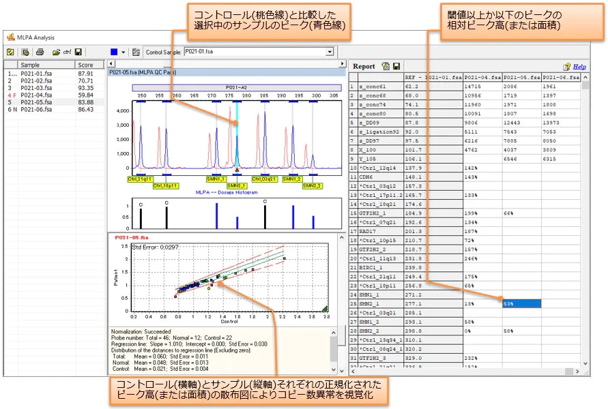Click the second toolbar icon with green document
Viewport: 608px width, 409px height.
26,52
